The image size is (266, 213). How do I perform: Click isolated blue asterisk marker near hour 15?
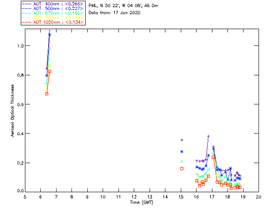point(182,152)
